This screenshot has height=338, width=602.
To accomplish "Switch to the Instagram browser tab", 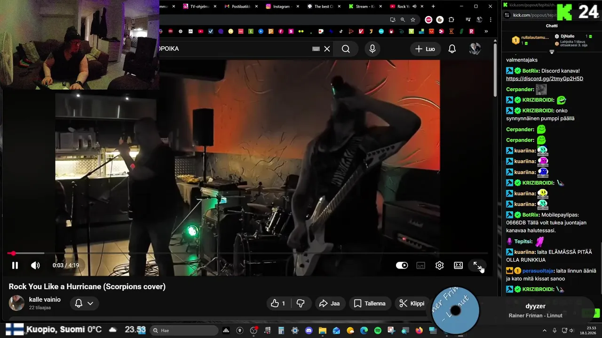I will click(281, 7).
